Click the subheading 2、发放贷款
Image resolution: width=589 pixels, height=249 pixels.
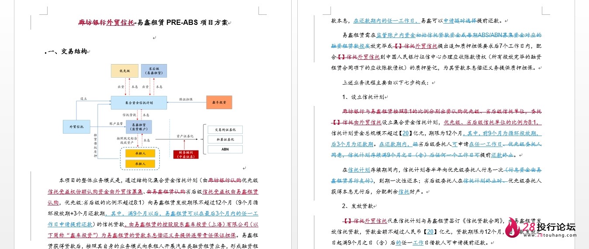click(358, 206)
